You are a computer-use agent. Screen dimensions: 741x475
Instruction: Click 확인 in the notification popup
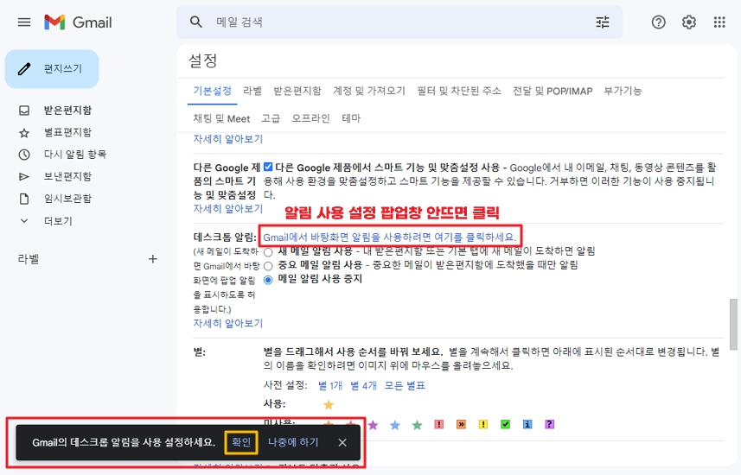pos(241,442)
